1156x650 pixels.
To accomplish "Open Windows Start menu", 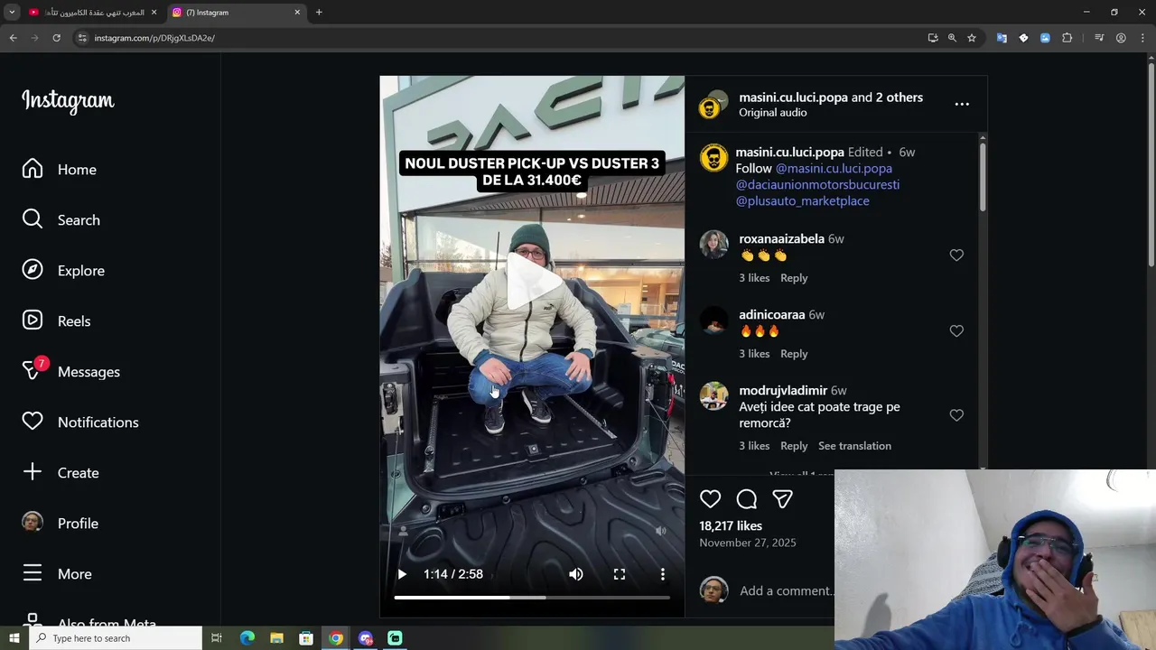I will (x=14, y=638).
